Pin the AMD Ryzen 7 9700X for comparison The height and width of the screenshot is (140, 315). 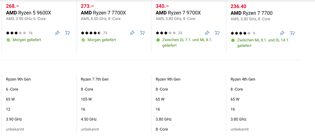207,33
